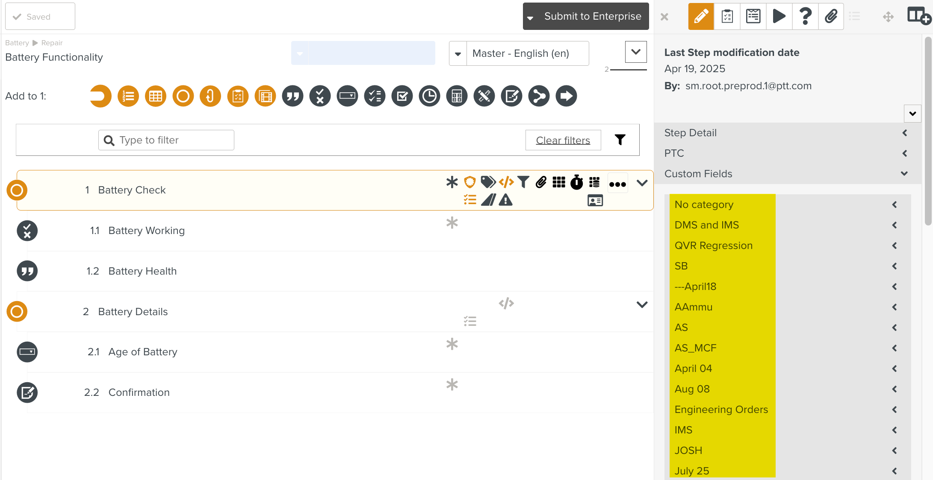Click the Type to filter search field
933x480 pixels.
point(171,140)
